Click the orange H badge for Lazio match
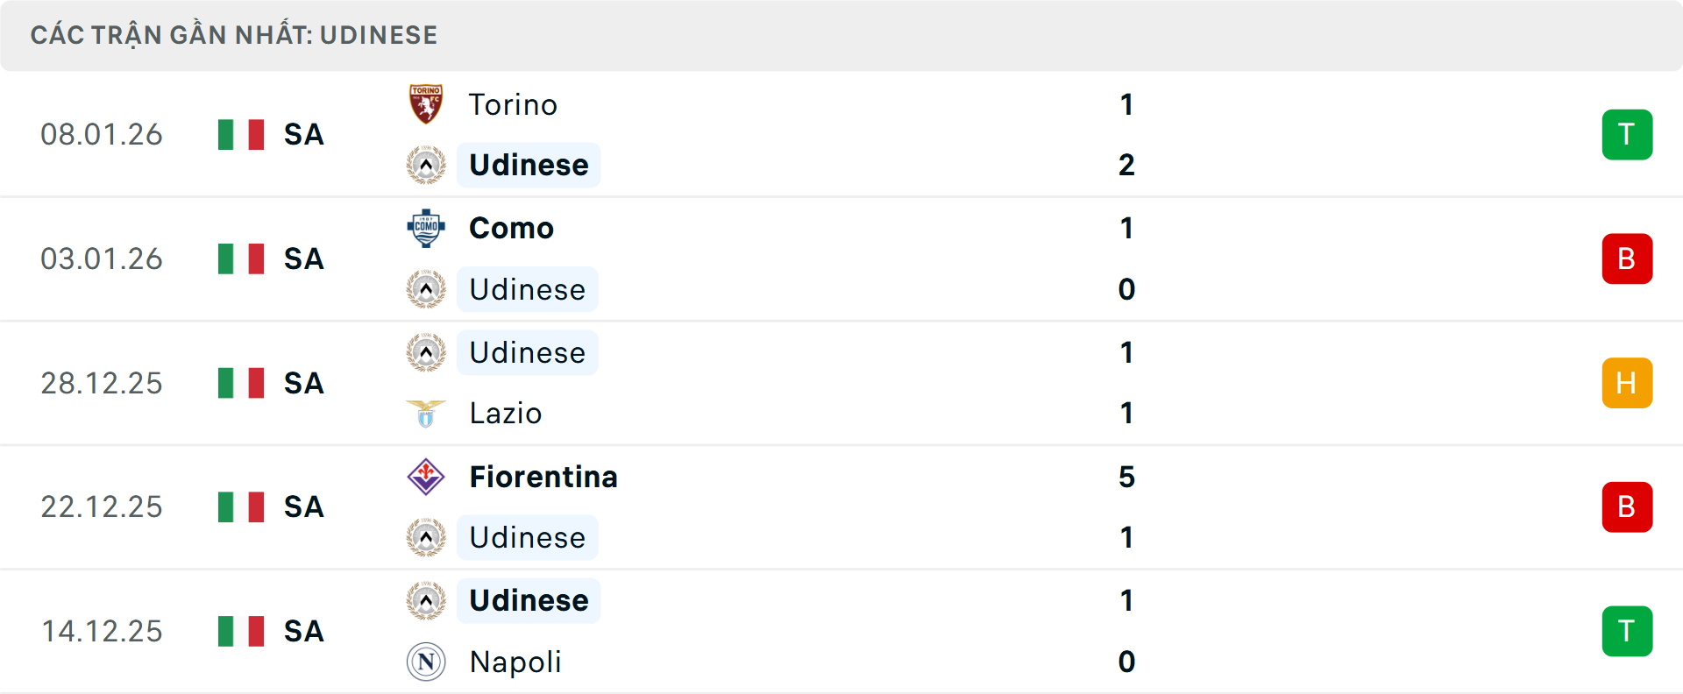This screenshot has height=694, width=1683. 1627,383
